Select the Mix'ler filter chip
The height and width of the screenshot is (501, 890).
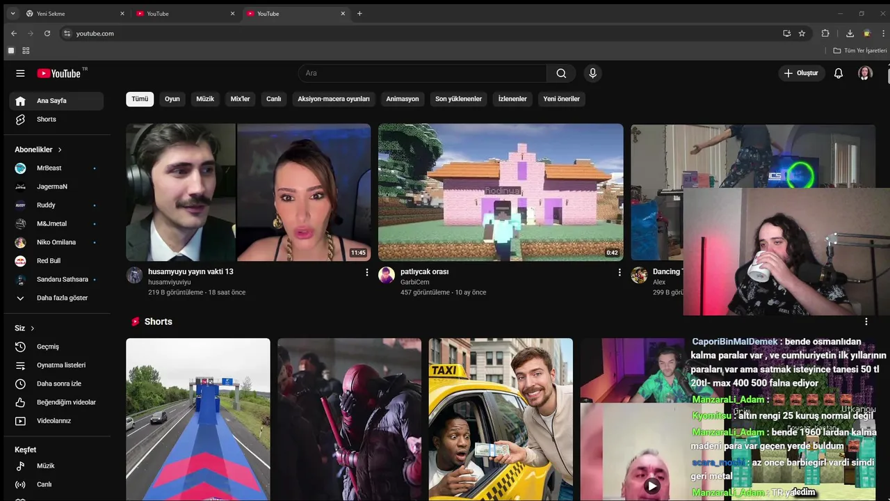point(240,99)
